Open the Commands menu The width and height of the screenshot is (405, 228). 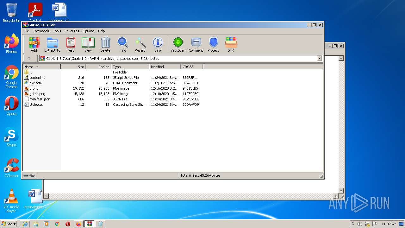(41, 31)
